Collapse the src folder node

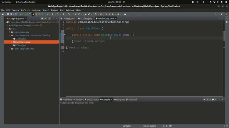click(x=8, y=29)
